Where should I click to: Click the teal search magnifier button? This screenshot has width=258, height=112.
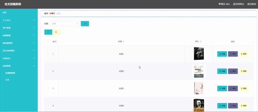[x=85, y=24]
